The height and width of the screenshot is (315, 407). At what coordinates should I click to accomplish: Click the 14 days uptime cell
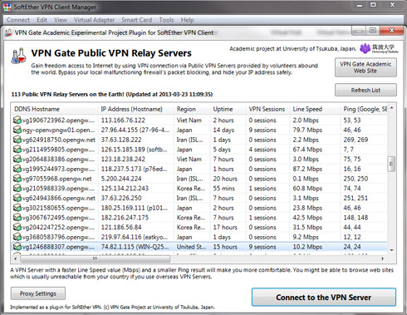tap(223, 130)
